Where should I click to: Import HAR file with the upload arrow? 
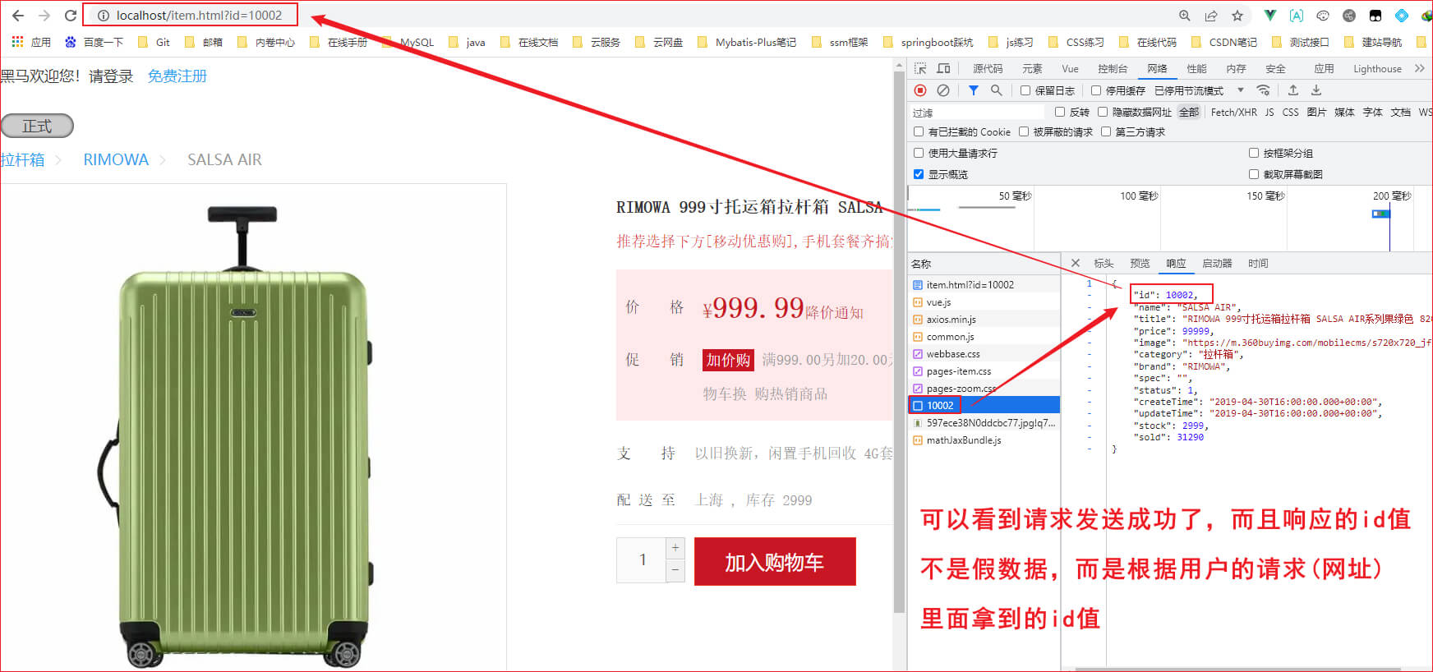pos(1293,90)
